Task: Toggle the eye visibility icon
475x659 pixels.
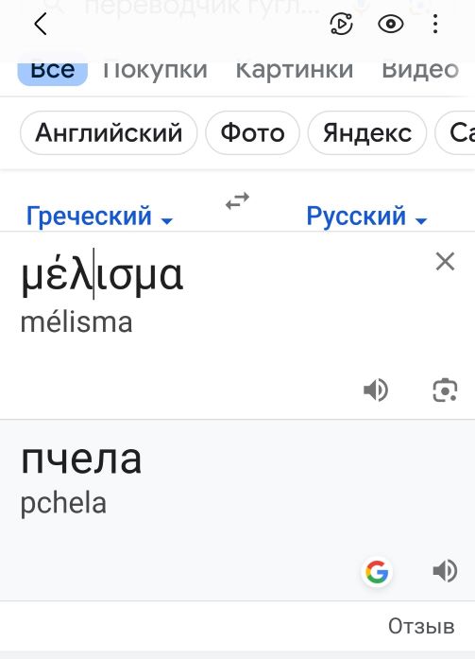Action: pos(391,24)
